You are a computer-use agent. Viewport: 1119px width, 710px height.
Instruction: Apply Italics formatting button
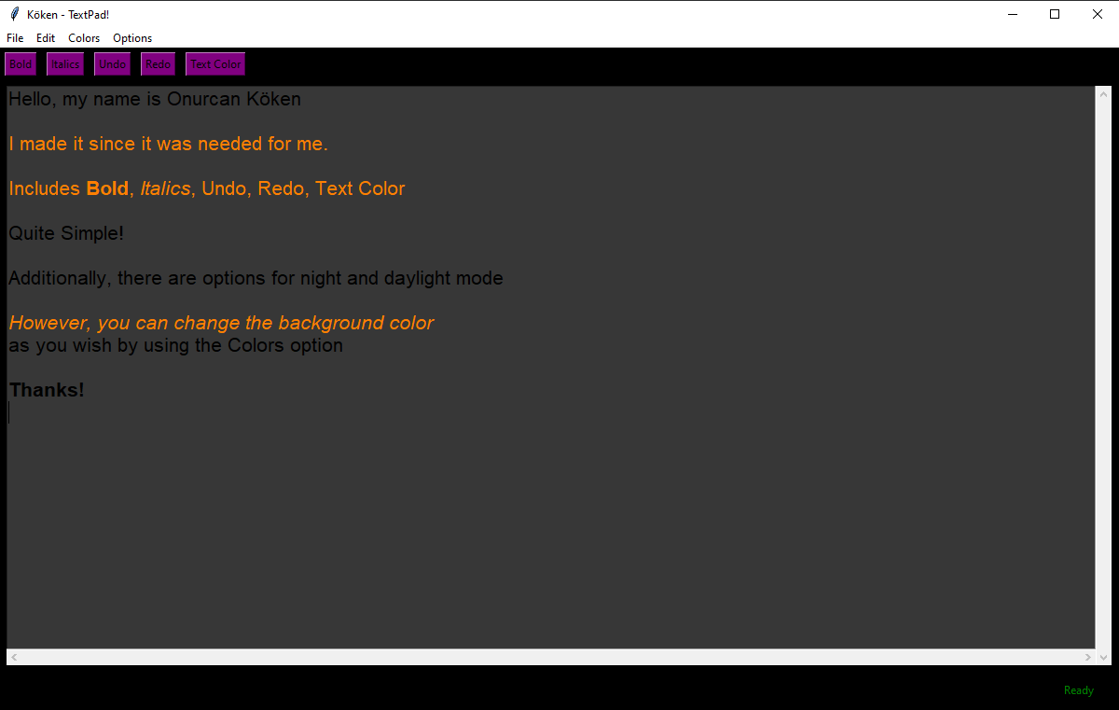65,64
